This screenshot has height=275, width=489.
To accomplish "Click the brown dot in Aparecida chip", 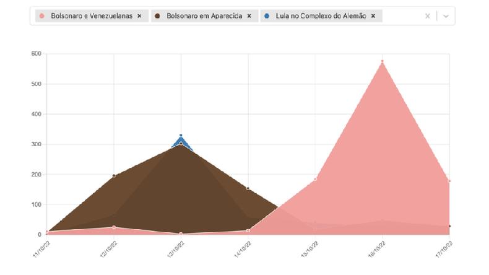I will click(x=158, y=16).
